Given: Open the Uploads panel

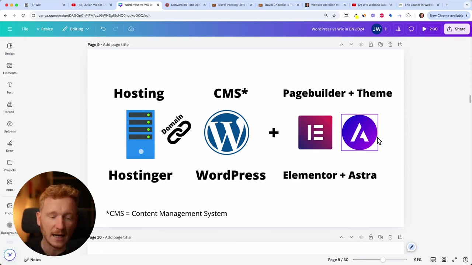Looking at the screenshot, I should (10, 127).
